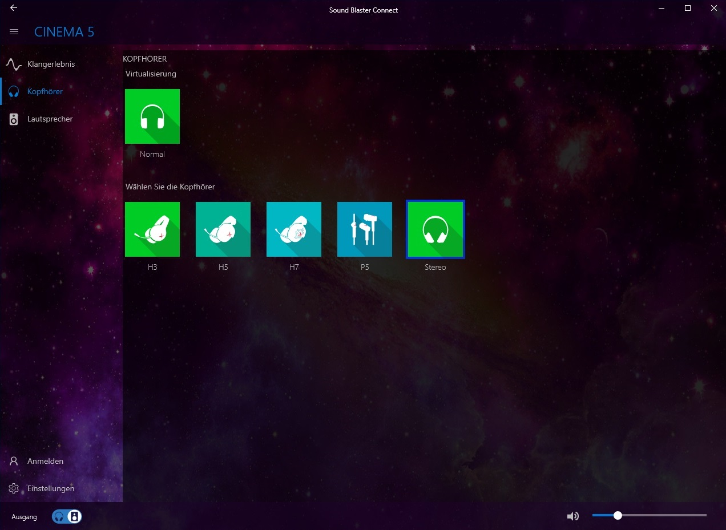Choose the H5 headset tile
The width and height of the screenshot is (726, 530).
click(223, 229)
